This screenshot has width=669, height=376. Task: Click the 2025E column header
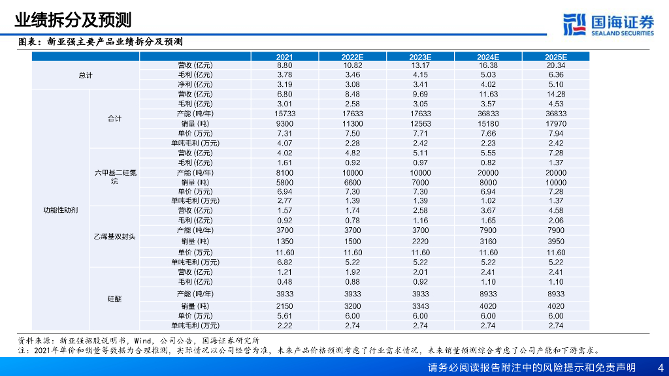click(556, 57)
